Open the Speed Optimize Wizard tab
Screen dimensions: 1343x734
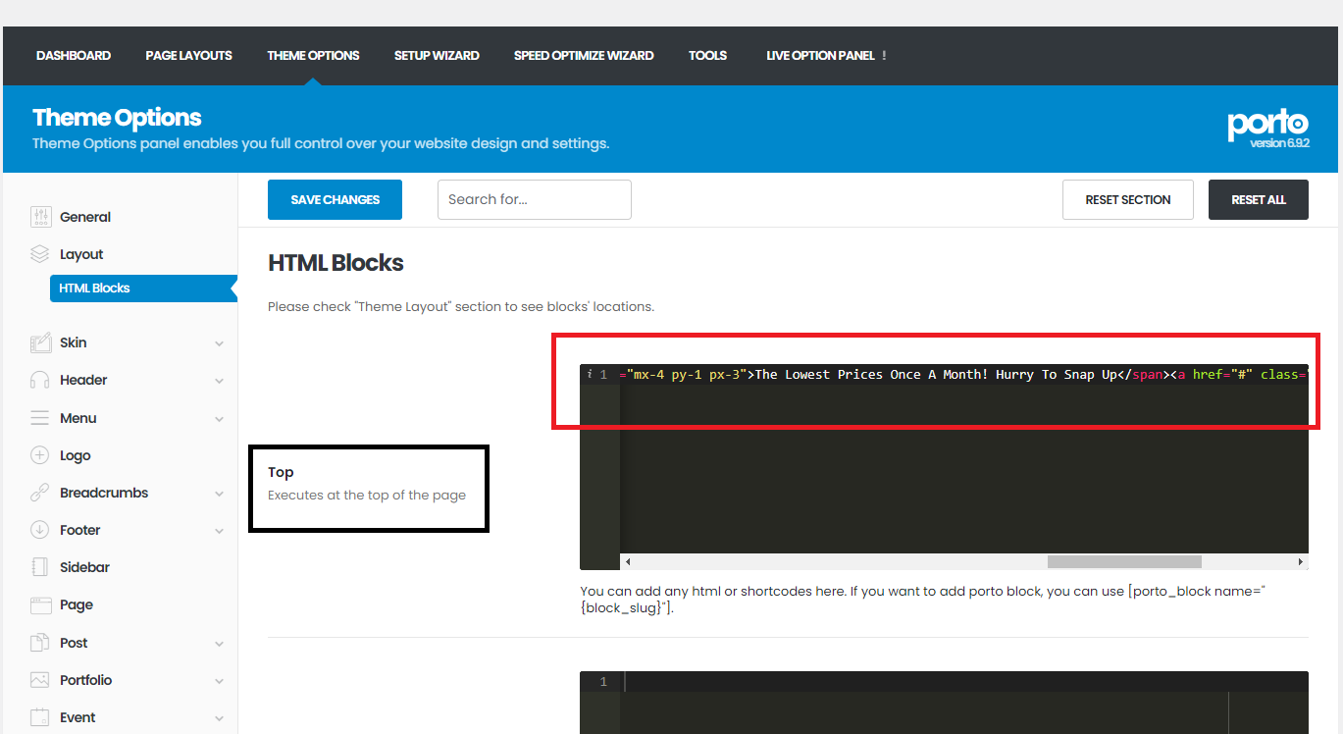point(584,56)
